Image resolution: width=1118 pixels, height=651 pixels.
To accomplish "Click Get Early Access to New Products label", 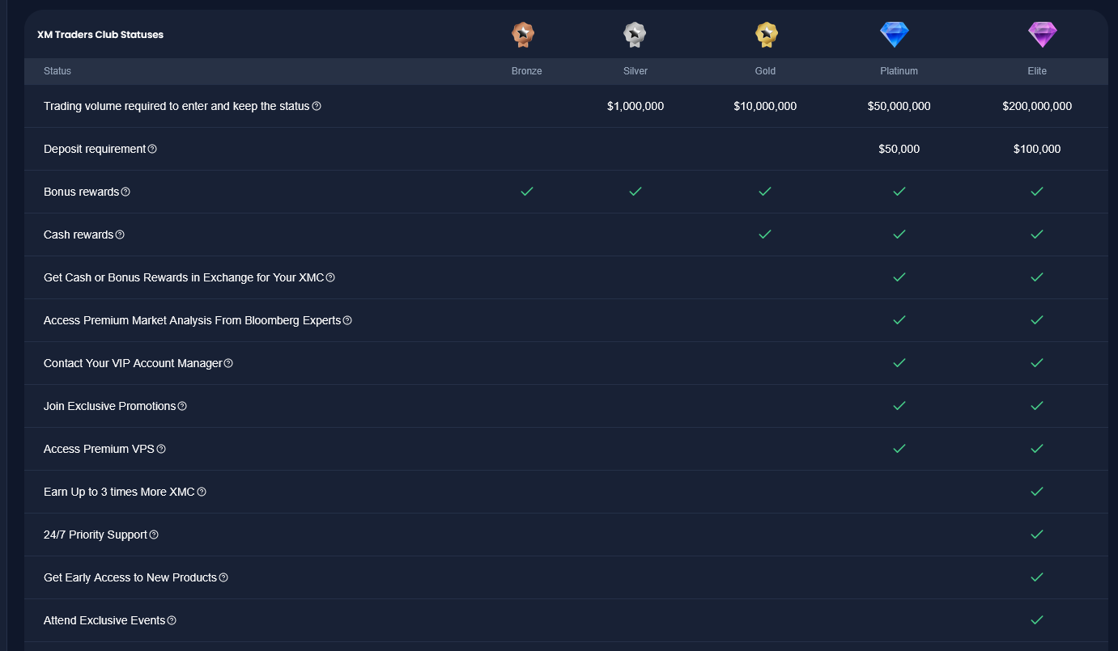I will pyautogui.click(x=130, y=577).
